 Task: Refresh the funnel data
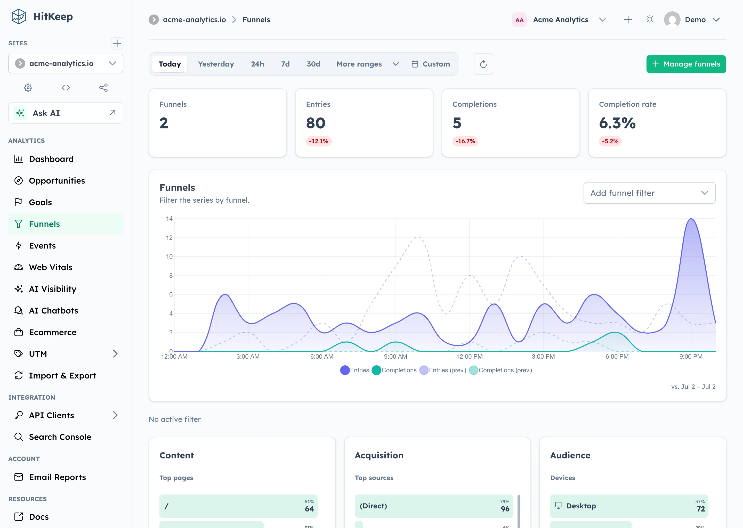coord(483,64)
